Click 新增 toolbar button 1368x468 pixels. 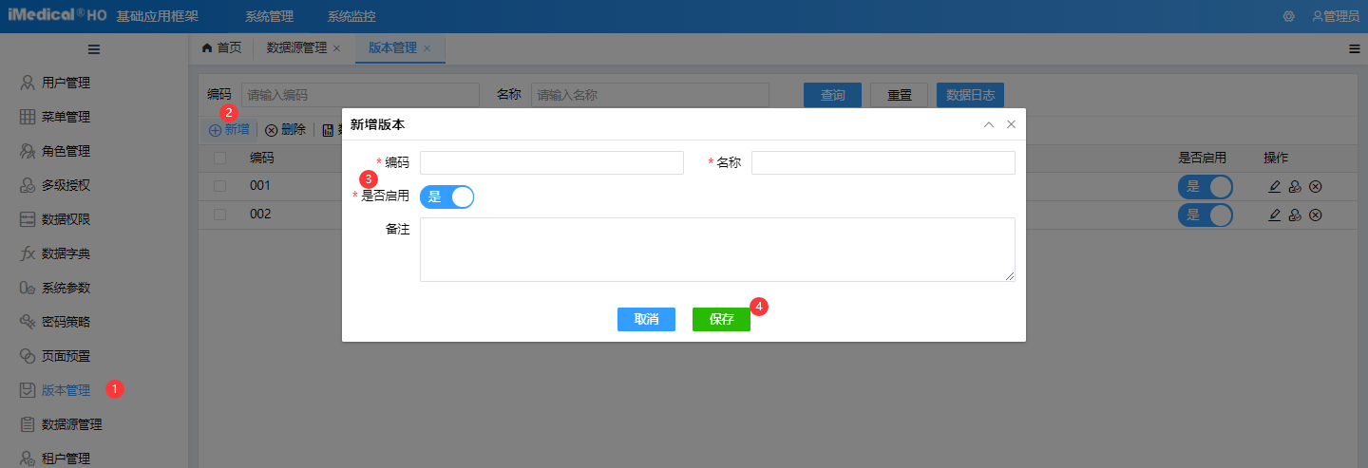coord(229,130)
